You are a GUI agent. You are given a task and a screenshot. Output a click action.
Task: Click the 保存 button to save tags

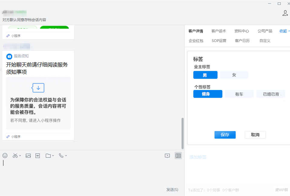pyautogui.click(x=225, y=135)
